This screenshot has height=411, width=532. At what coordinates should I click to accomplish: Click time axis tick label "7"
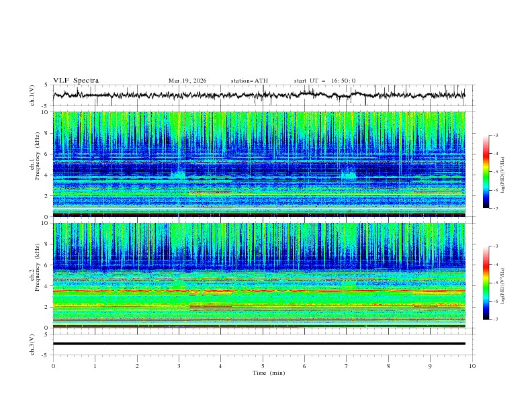tap(347, 366)
